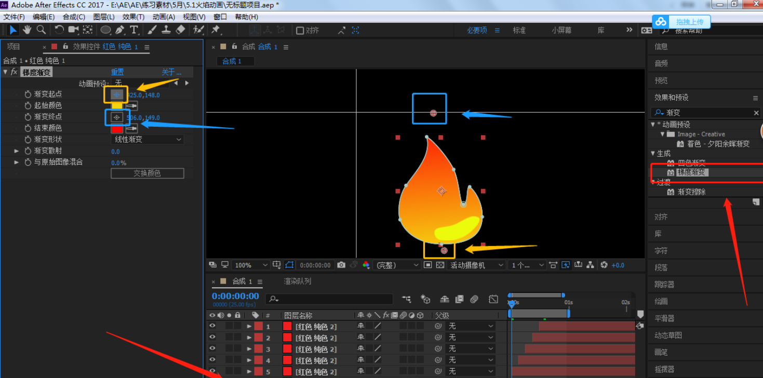Click the 交换颜色 button
Screen dimensions: 763x378
(x=148, y=173)
